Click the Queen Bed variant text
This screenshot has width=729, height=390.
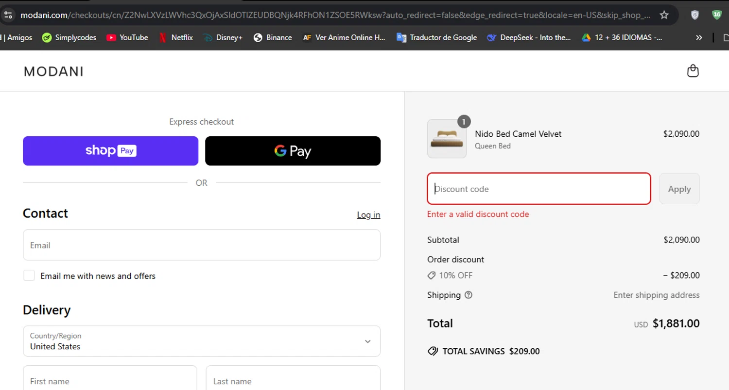493,146
